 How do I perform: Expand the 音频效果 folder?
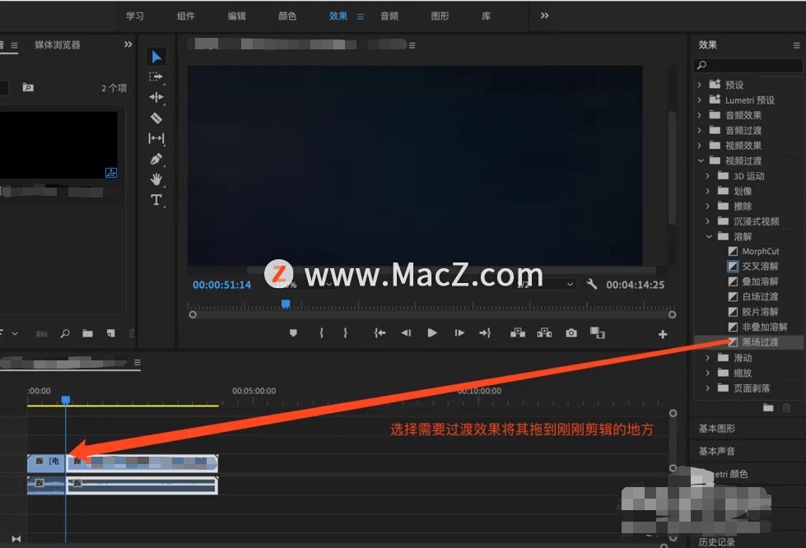700,115
